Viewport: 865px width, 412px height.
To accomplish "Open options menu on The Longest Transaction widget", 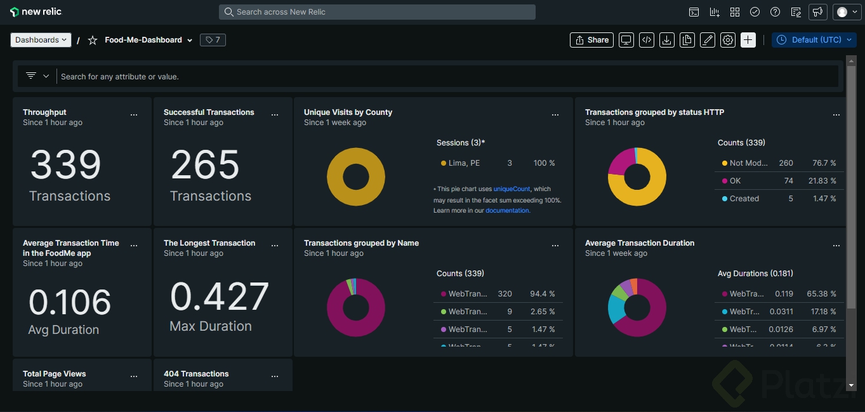I will click(275, 246).
